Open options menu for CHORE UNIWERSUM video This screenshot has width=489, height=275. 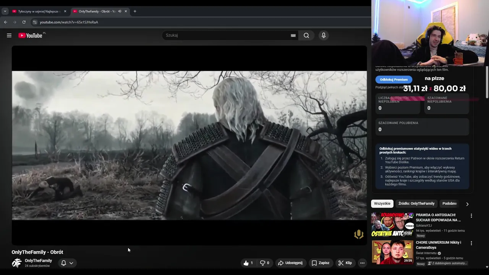(x=471, y=243)
